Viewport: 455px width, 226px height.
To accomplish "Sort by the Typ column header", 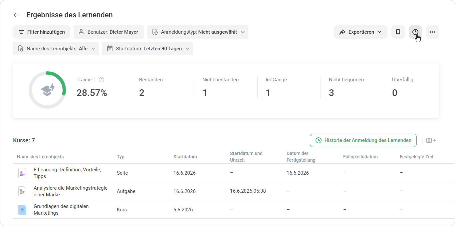I will 120,157.
